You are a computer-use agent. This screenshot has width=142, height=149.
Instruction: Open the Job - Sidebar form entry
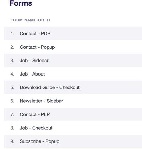pyautogui.click(x=73, y=61)
